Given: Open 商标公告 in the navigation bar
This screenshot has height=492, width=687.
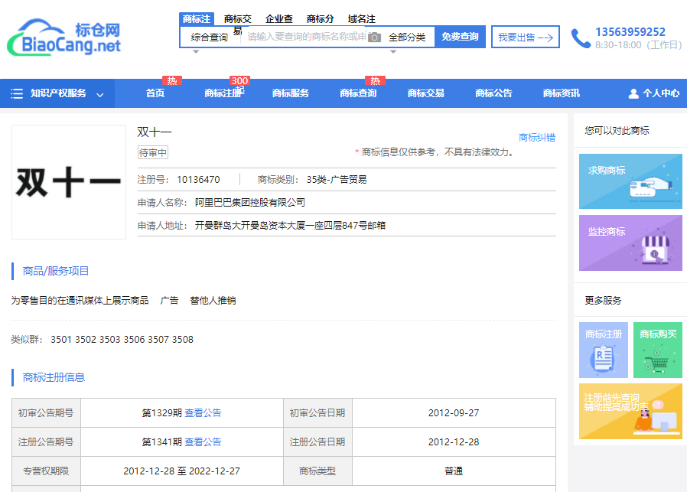Looking at the screenshot, I should coord(493,93).
